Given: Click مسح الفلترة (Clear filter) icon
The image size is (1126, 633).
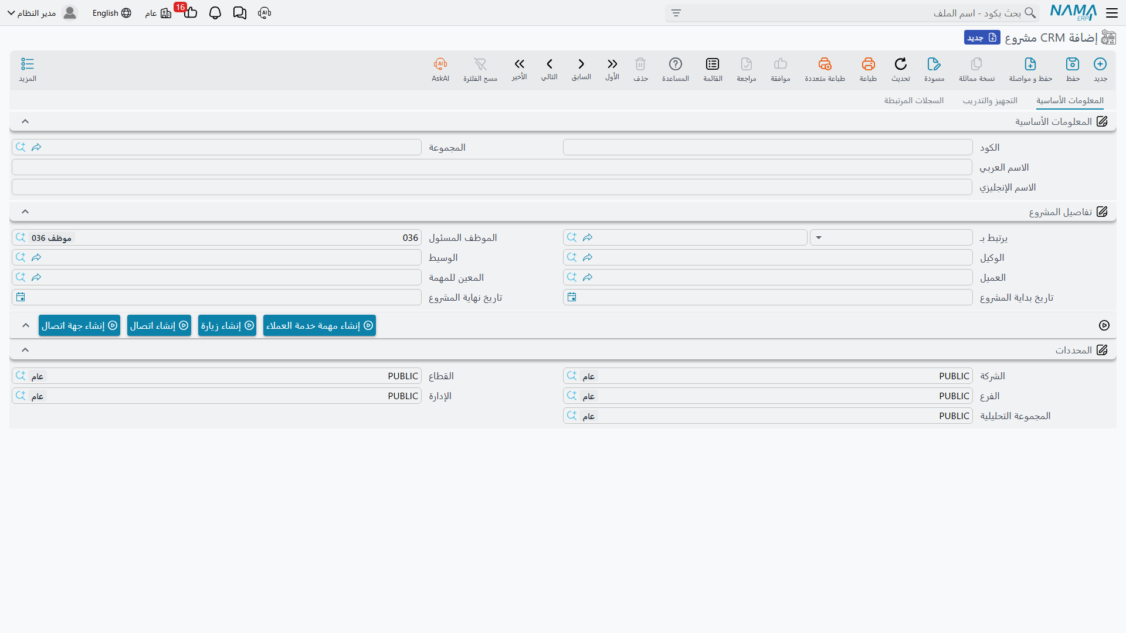Looking at the screenshot, I should [x=480, y=64].
